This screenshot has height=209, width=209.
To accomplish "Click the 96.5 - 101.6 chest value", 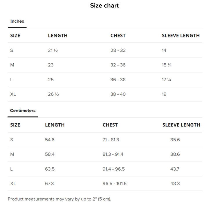I will coord(114,183).
